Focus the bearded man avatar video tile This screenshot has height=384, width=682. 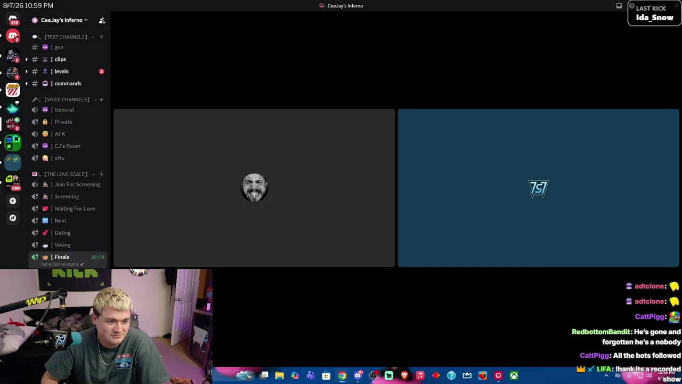pyautogui.click(x=254, y=188)
